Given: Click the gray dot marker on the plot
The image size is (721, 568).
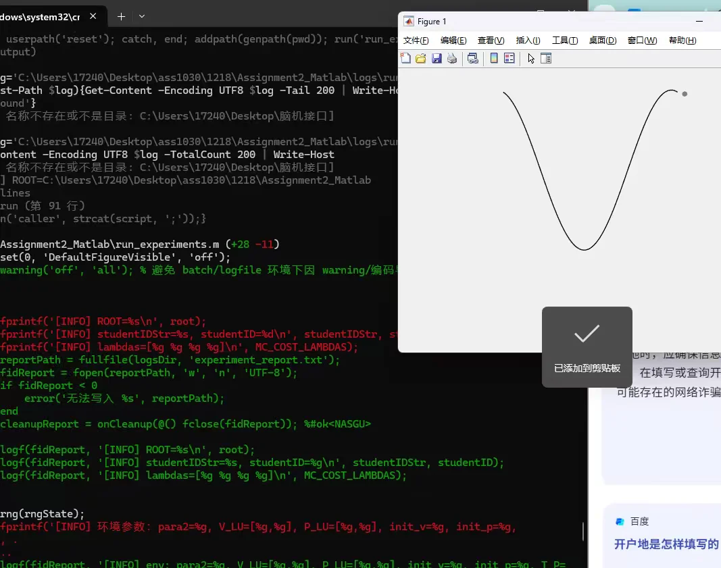Looking at the screenshot, I should (685, 94).
